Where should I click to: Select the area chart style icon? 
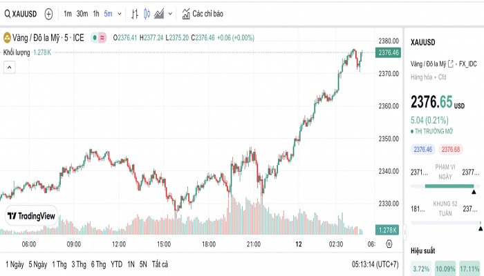(x=160, y=14)
